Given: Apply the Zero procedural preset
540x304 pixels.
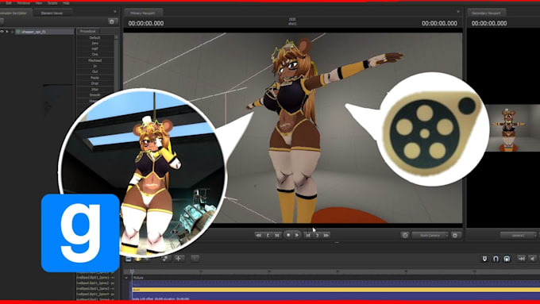Looking at the screenshot, I should pos(94,44).
